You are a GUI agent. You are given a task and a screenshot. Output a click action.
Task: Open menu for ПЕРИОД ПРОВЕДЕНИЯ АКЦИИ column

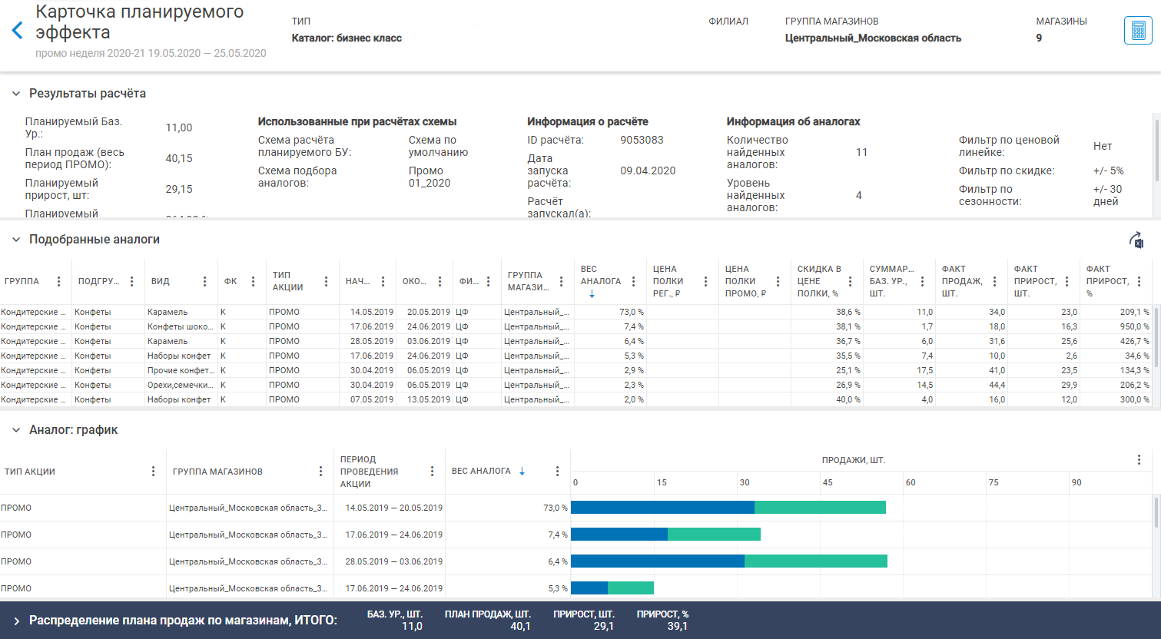(x=433, y=472)
